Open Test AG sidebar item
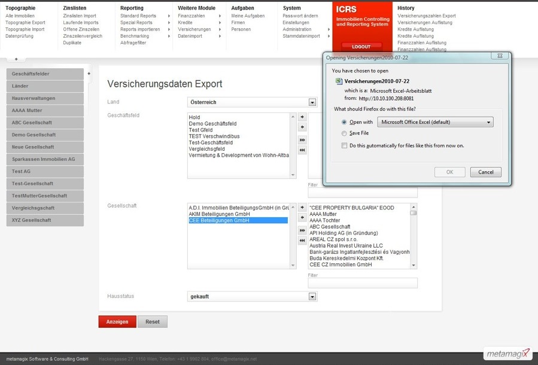The width and height of the screenshot is (538, 365). click(x=45, y=172)
